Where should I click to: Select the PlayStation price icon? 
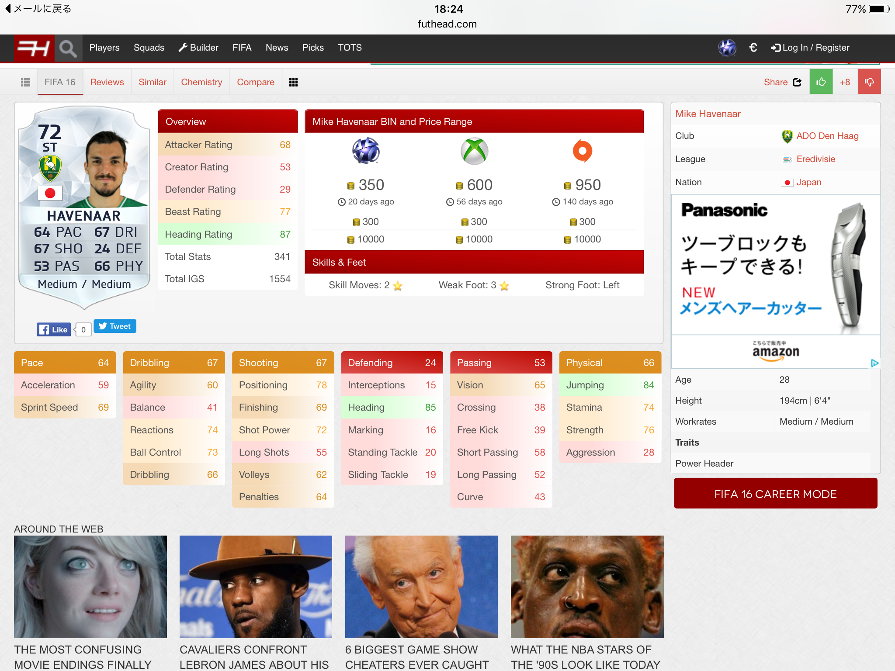(x=366, y=151)
